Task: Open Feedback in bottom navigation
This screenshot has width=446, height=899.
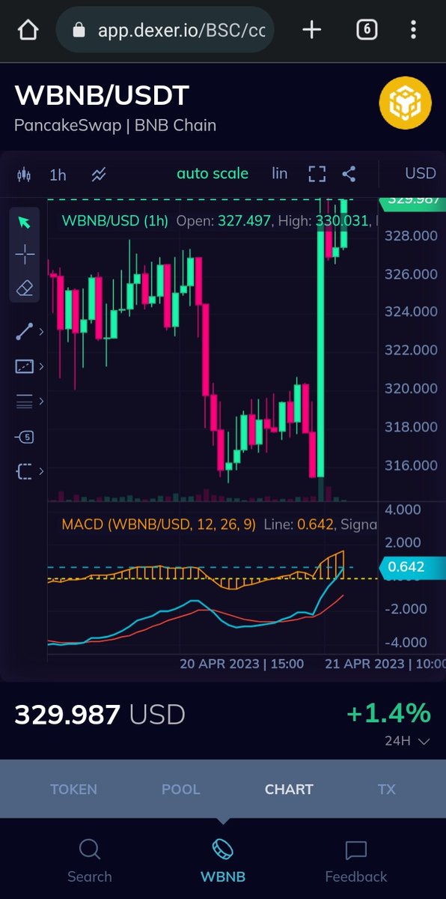Action: 356,861
